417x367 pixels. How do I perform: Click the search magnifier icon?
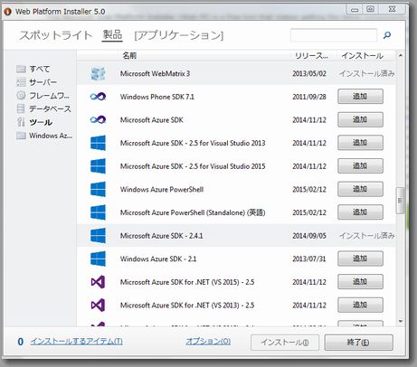pyautogui.click(x=387, y=35)
